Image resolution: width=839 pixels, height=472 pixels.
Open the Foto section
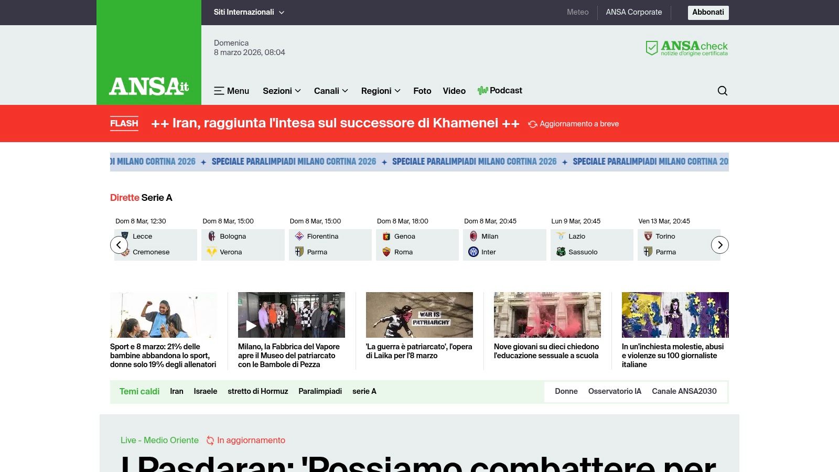point(422,91)
